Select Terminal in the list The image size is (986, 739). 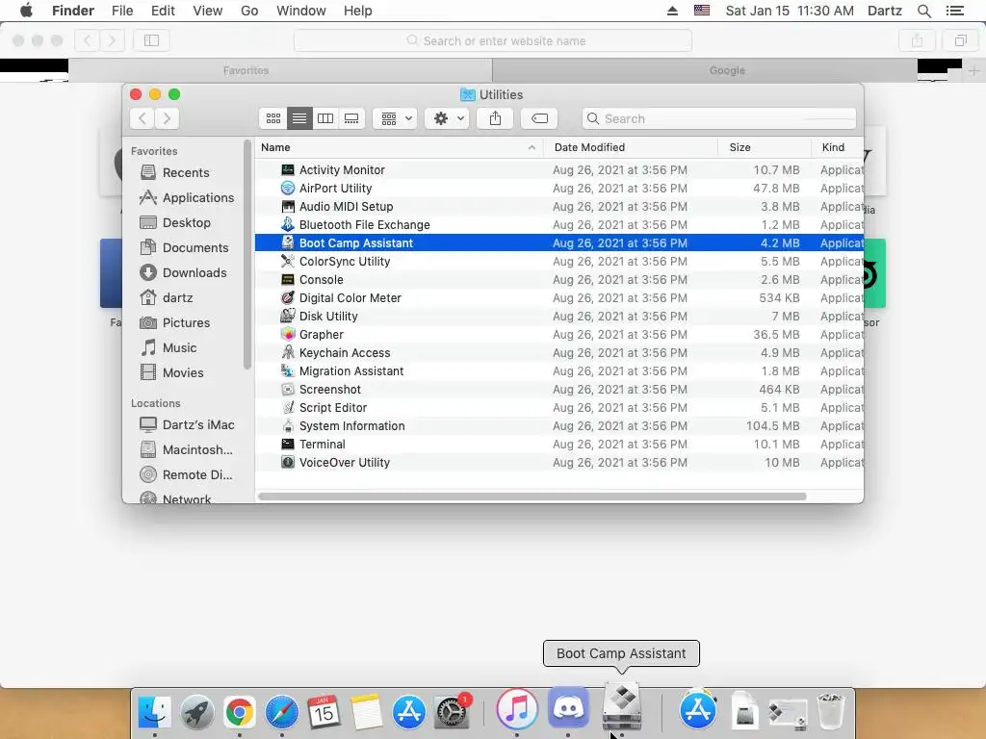pos(559,444)
